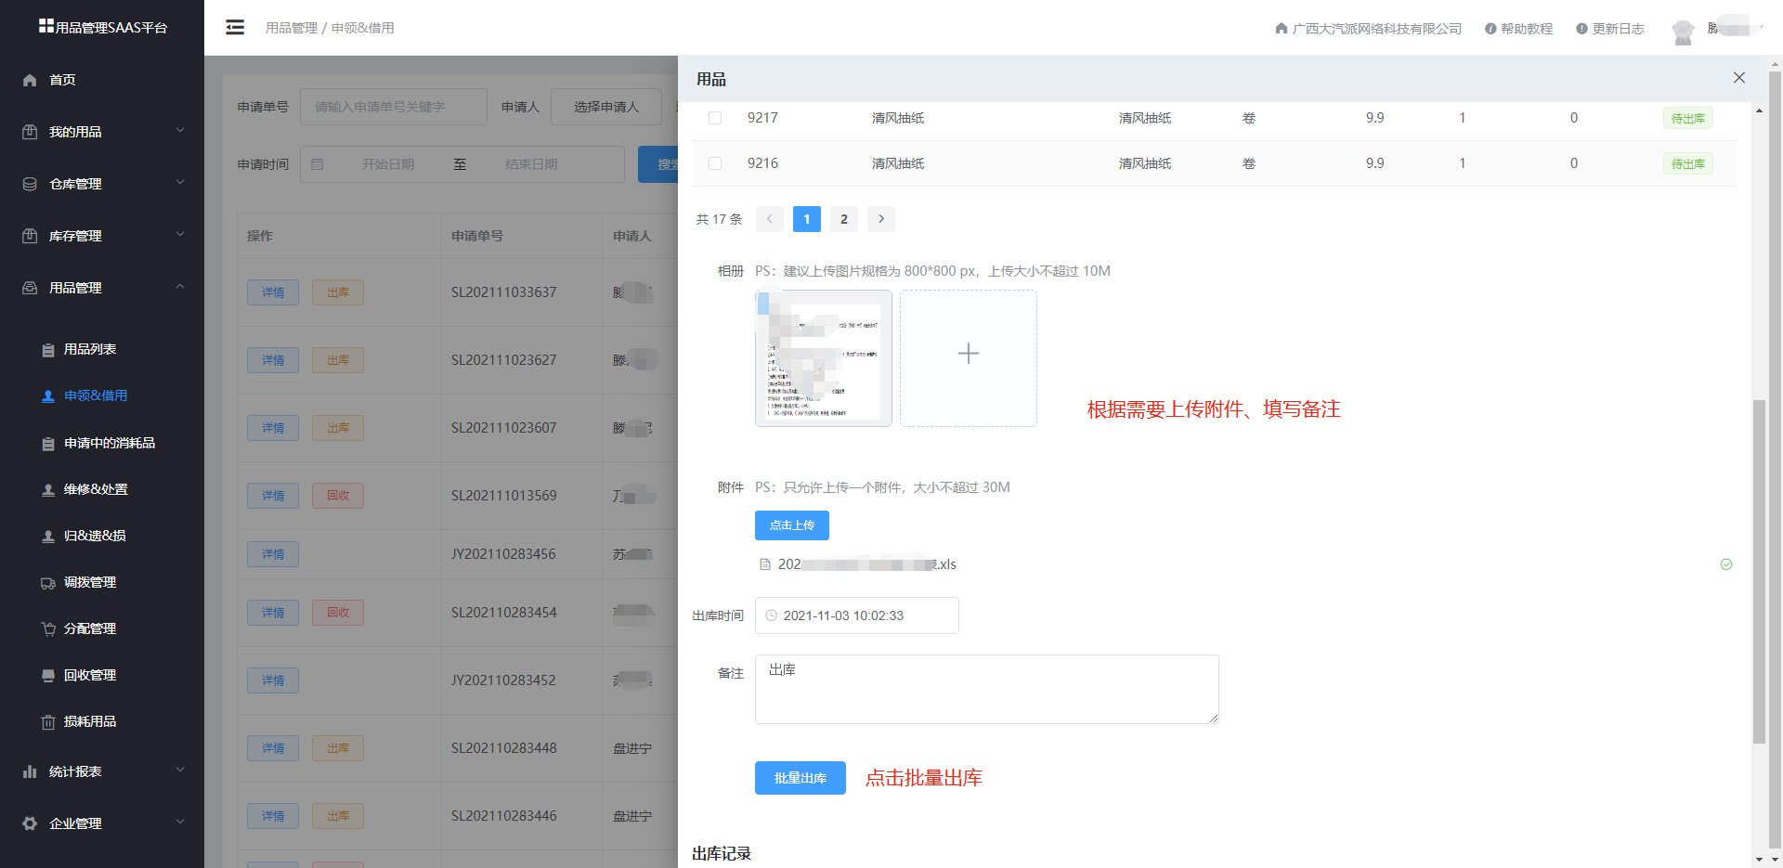Click the 调拨管理 truck icon
Screen dimensions: 1783x868
(48, 583)
